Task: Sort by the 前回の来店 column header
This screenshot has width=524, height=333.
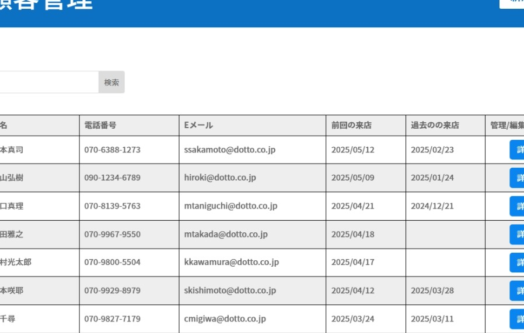Action: click(351, 125)
